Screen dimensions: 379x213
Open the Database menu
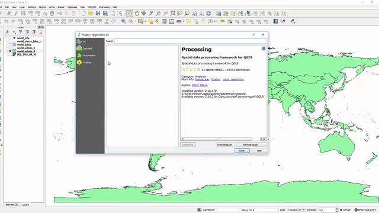coord(72,7)
